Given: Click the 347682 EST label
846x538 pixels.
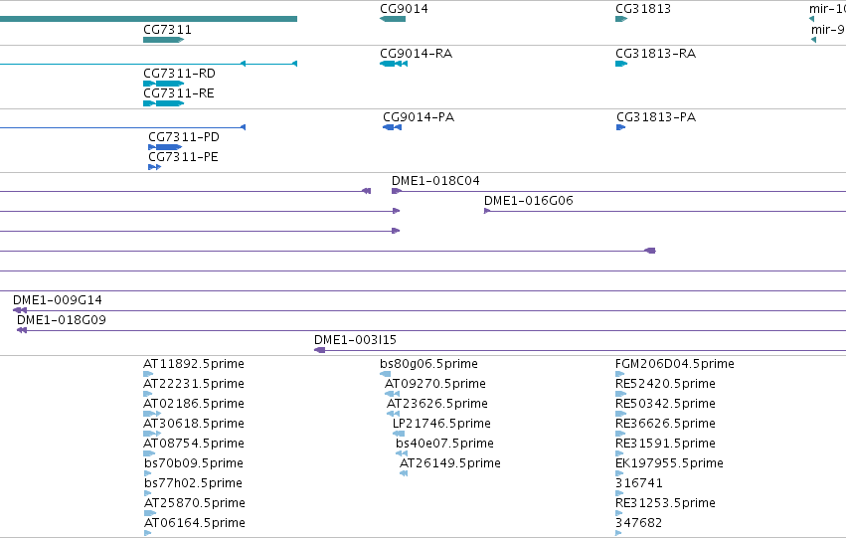Looking at the screenshot, I should (639, 523).
